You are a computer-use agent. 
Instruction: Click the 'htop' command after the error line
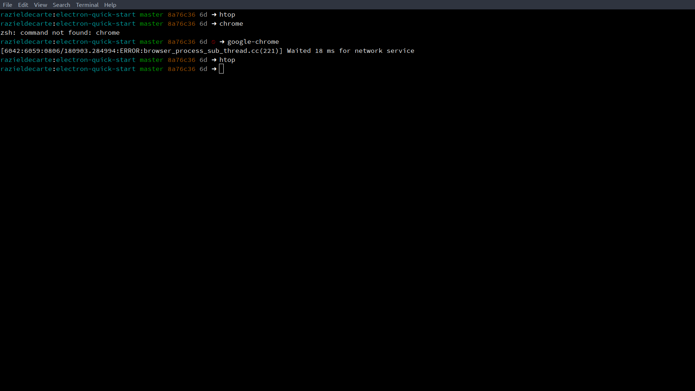pos(227,60)
